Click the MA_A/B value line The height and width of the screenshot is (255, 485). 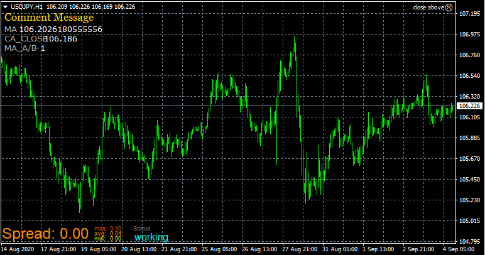pos(25,48)
